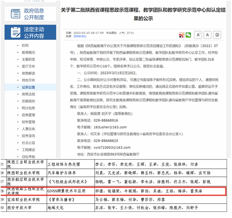Click the print page icon

point(218,35)
